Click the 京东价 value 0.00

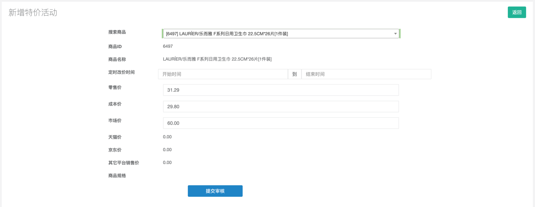[x=167, y=150]
